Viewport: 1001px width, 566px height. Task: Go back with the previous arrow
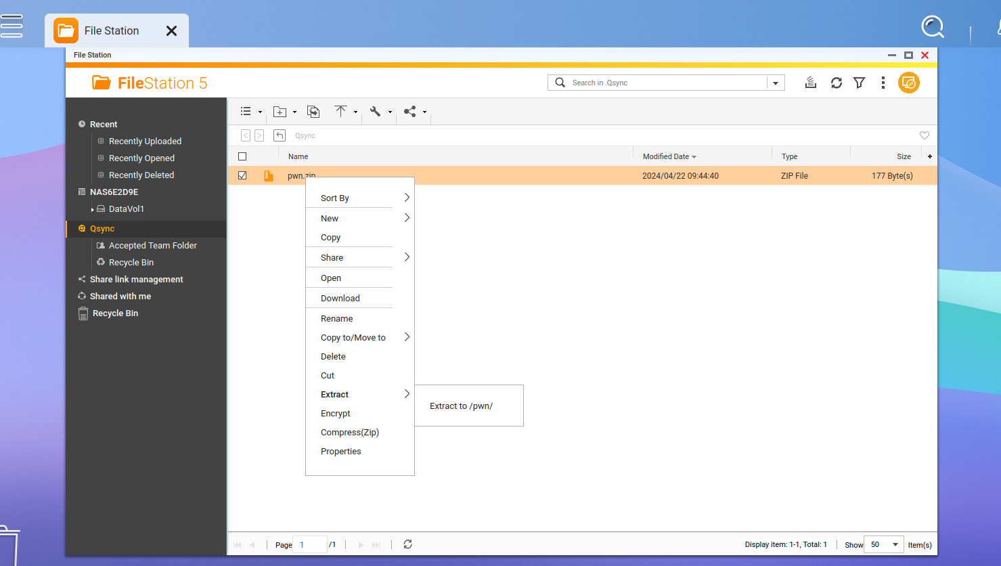(x=246, y=135)
